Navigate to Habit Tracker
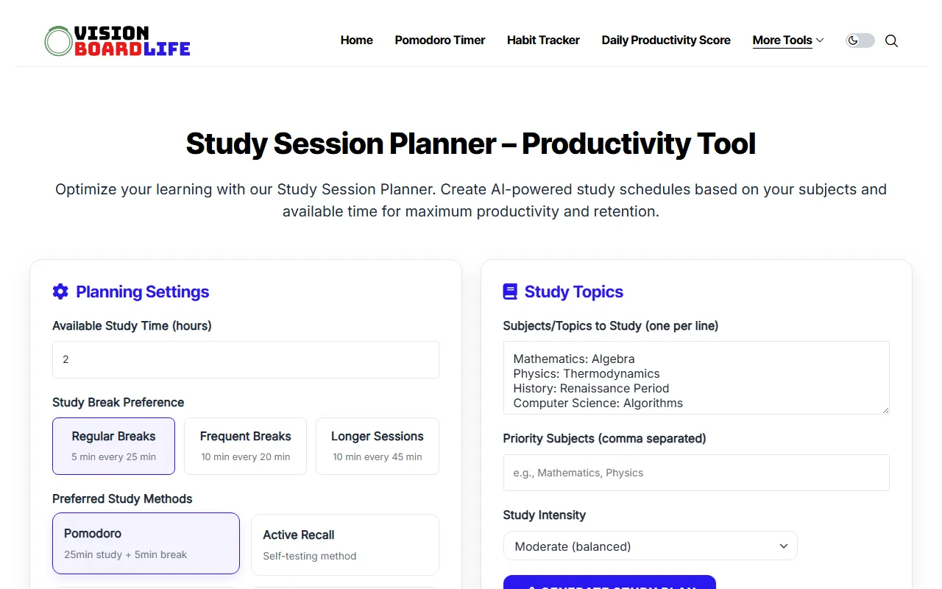 543,40
